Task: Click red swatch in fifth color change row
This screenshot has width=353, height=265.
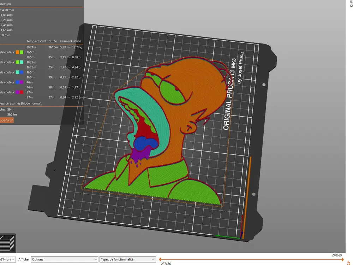Action: coord(22,92)
